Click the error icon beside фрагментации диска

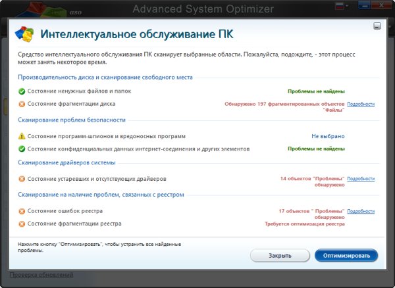(22, 104)
